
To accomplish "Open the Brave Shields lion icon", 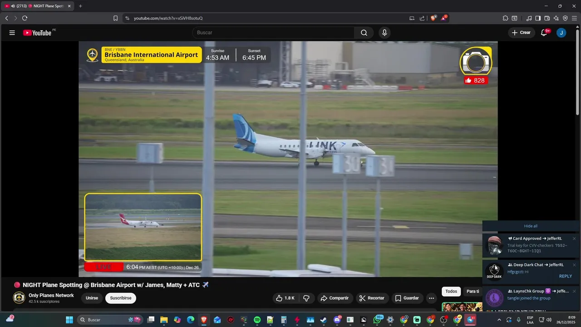I will (x=433, y=18).
